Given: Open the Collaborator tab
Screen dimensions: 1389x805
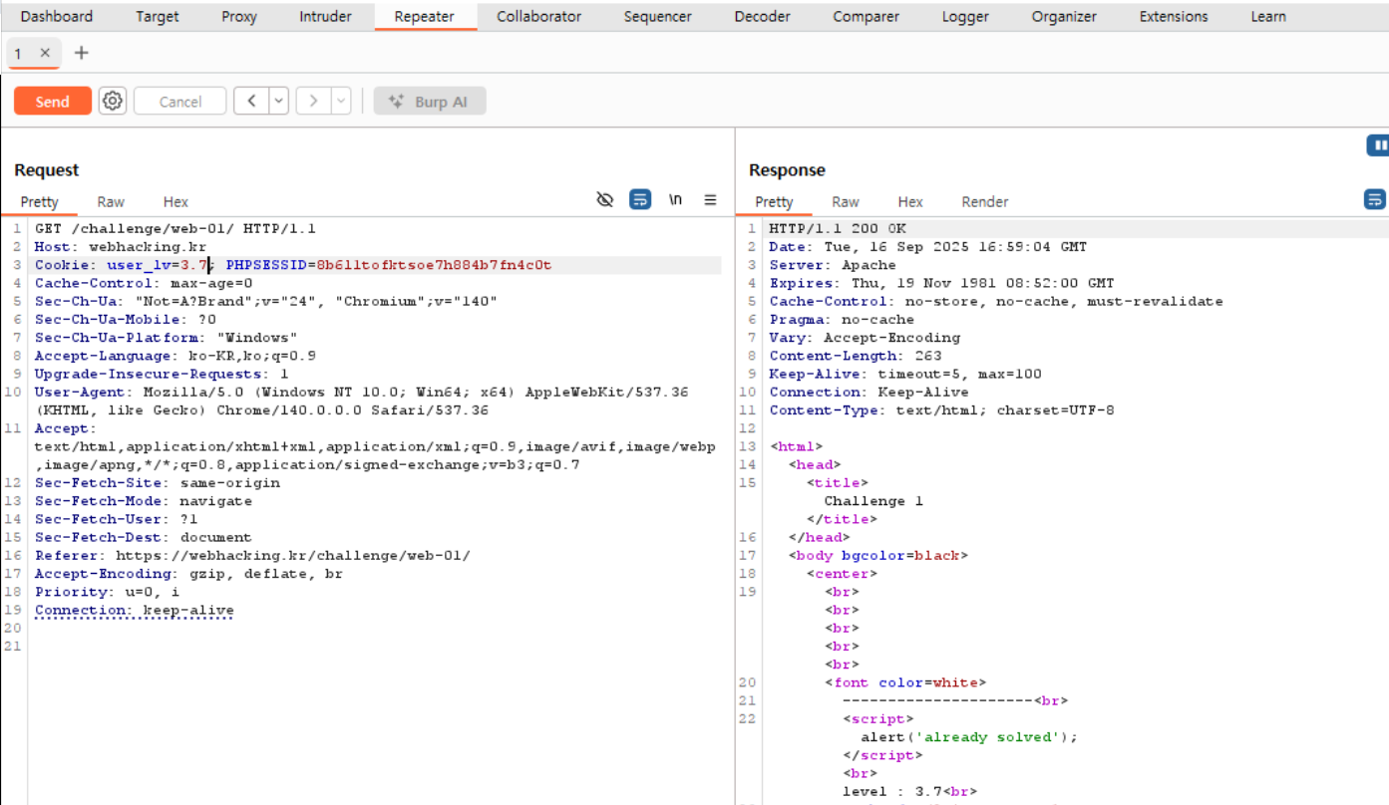Looking at the screenshot, I should click(x=539, y=16).
